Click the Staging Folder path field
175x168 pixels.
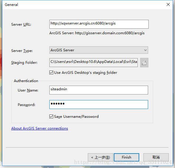[93, 62]
